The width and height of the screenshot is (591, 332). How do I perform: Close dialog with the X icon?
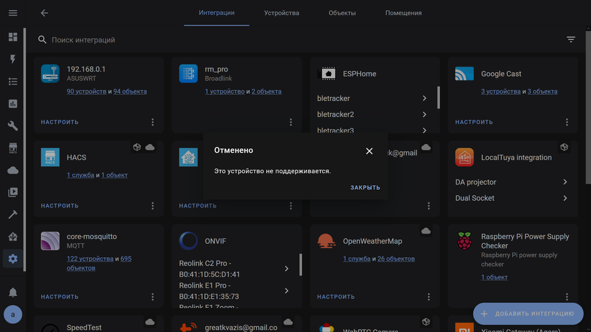point(369,151)
